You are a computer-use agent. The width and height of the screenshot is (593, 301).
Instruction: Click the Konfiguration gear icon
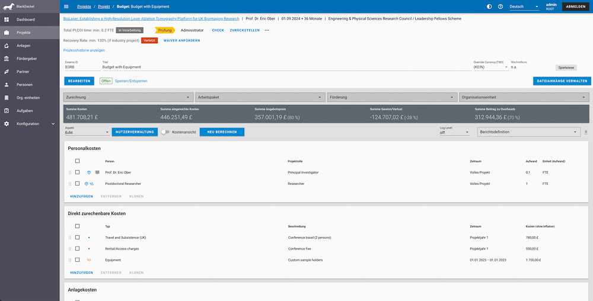coord(7,123)
